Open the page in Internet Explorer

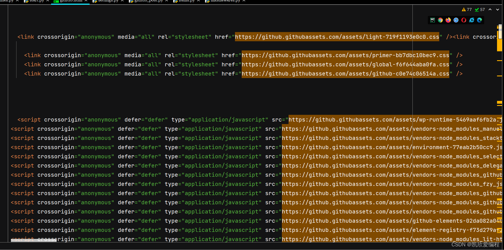tap(472, 20)
